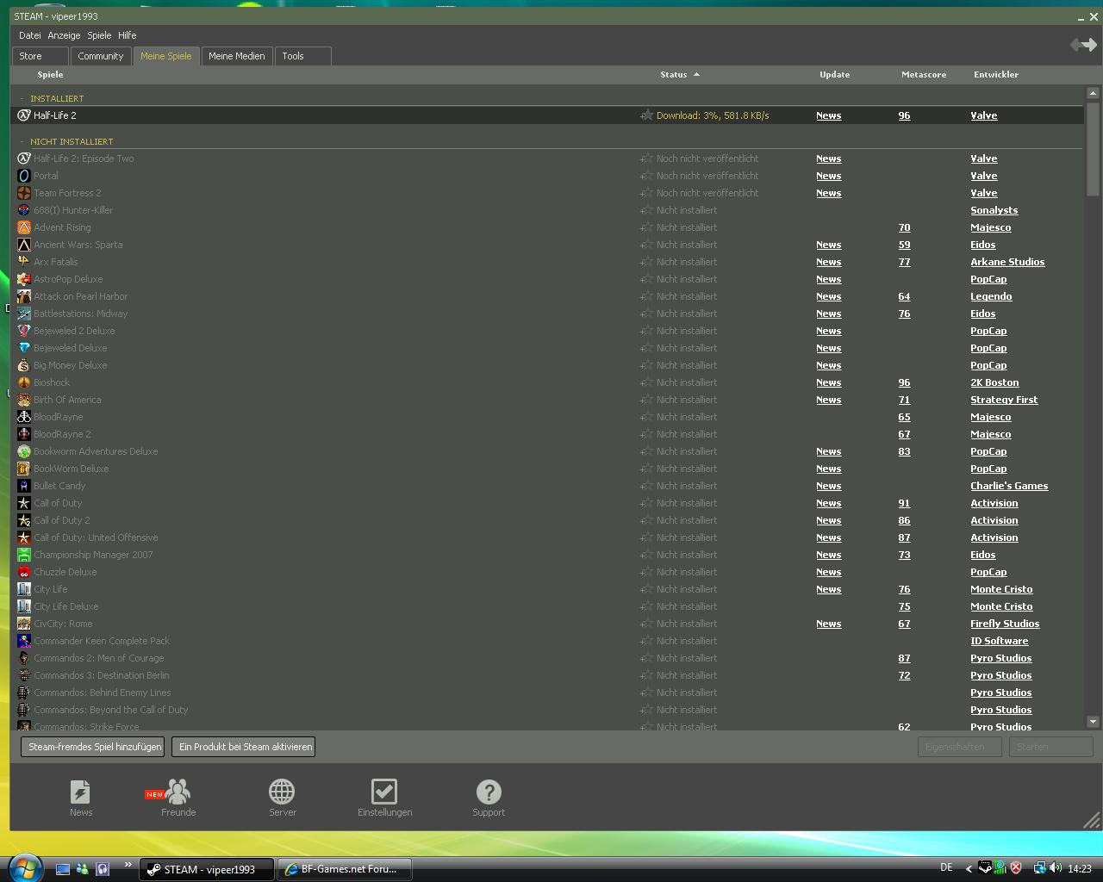The image size is (1103, 882).
Task: Toggle favorite star for CivCity: Rome
Action: pyautogui.click(x=646, y=624)
